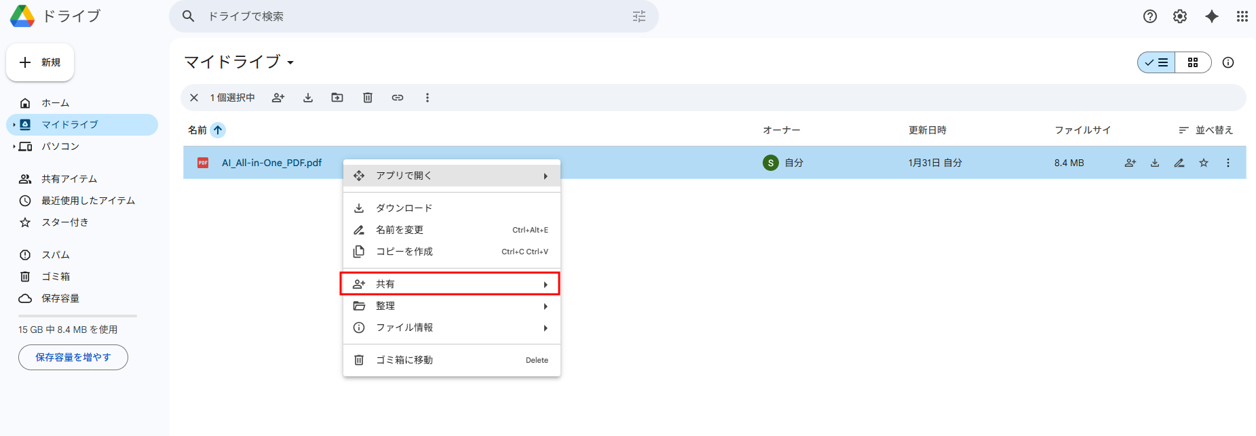Click the 保存容量を増やす button
The image size is (1256, 436).
[73, 357]
